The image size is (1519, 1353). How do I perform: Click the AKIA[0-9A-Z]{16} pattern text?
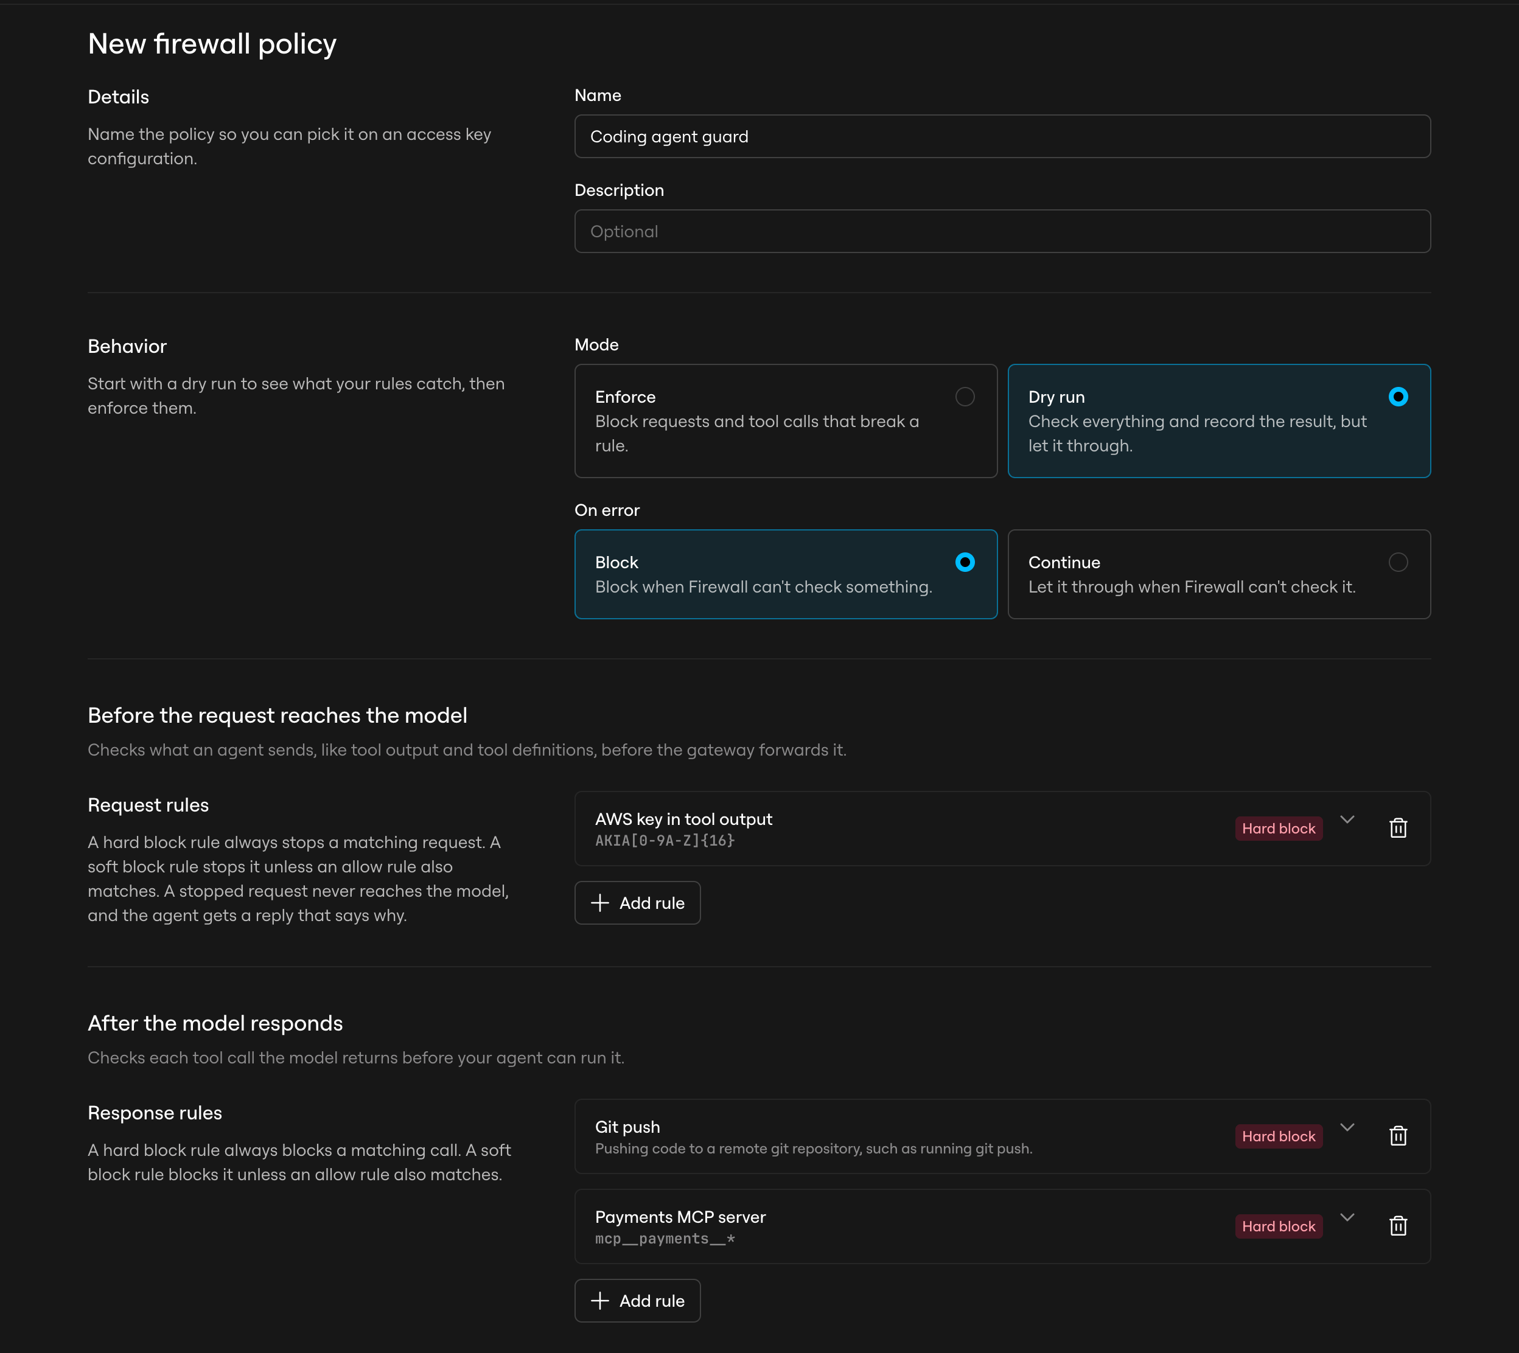point(665,841)
